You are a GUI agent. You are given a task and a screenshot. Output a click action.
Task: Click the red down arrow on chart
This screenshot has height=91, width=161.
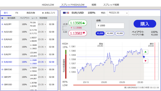(x=145, y=61)
